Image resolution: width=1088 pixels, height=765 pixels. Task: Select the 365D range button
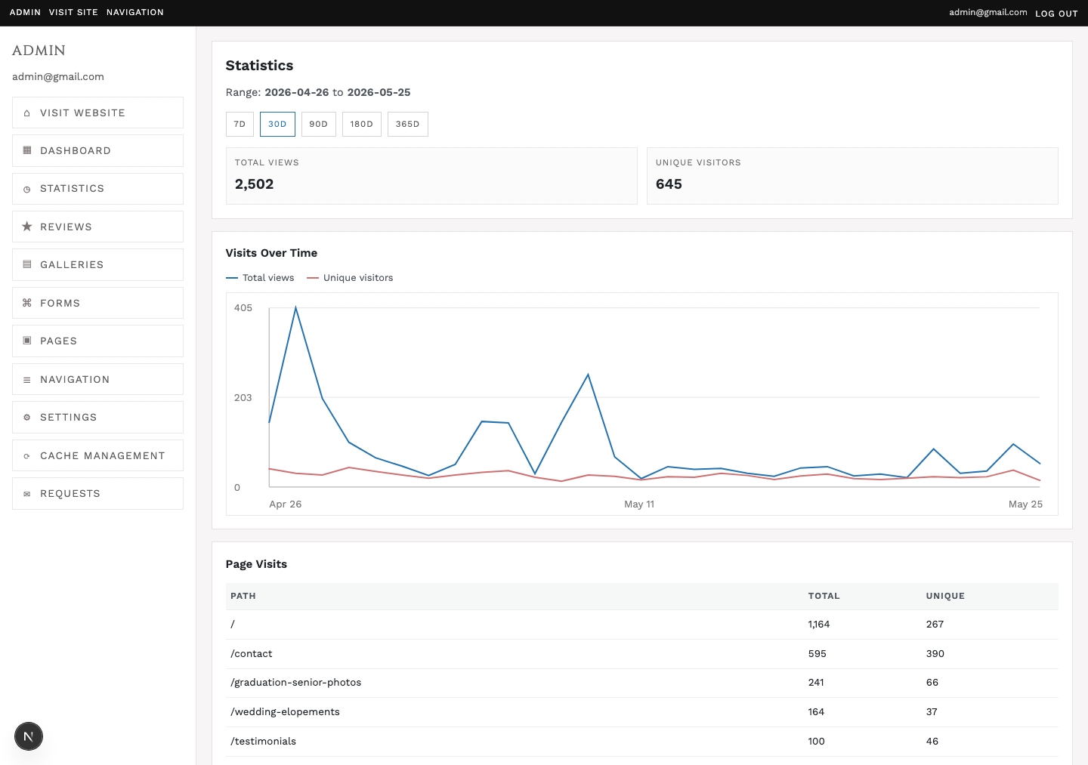pyautogui.click(x=407, y=124)
